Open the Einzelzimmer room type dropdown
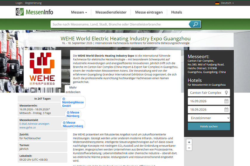 (x=209, y=118)
